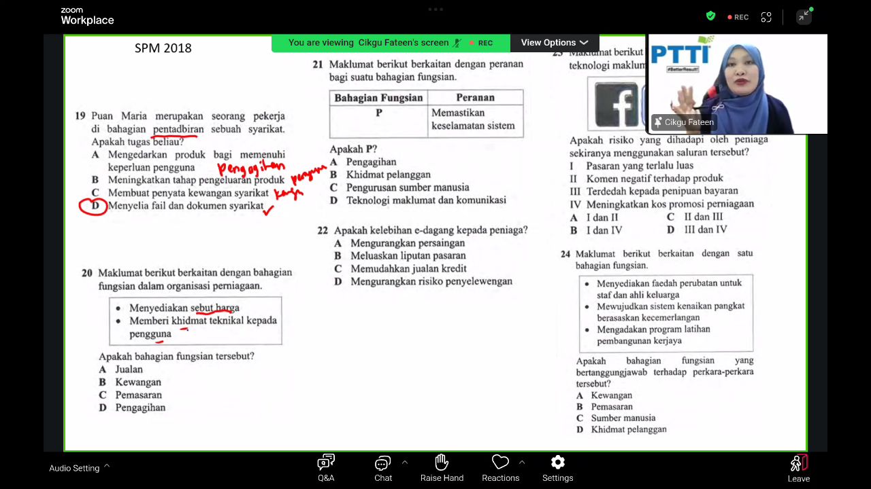
Task: Click the Facebook logo in question 23
Action: [617, 104]
